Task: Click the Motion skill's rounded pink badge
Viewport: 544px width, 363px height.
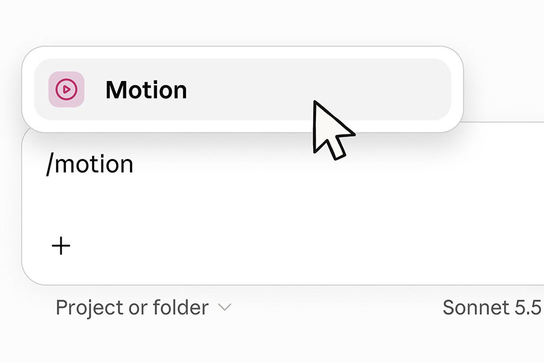Action: tap(66, 90)
